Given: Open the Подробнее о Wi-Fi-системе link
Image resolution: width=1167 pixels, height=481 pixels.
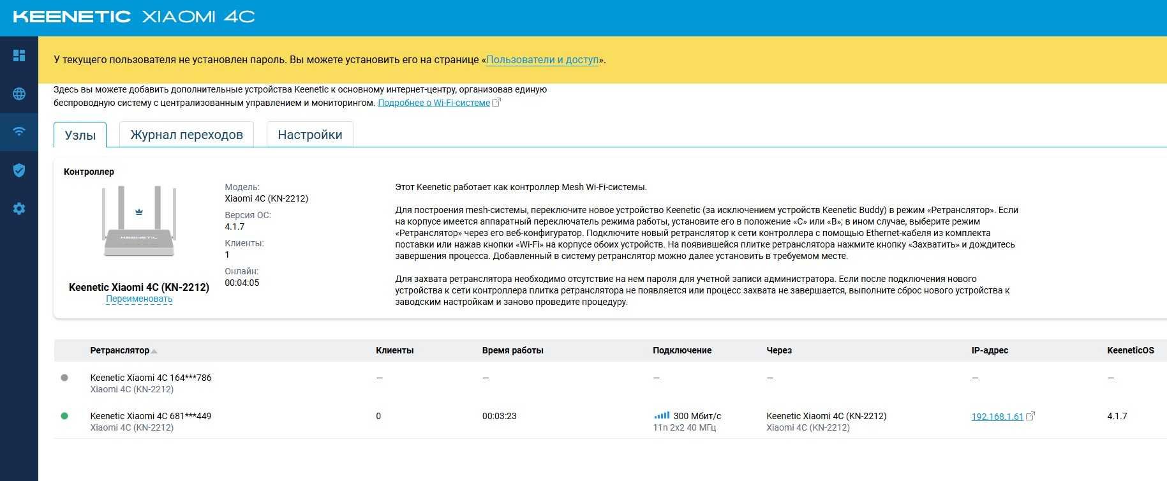Looking at the screenshot, I should (x=434, y=103).
